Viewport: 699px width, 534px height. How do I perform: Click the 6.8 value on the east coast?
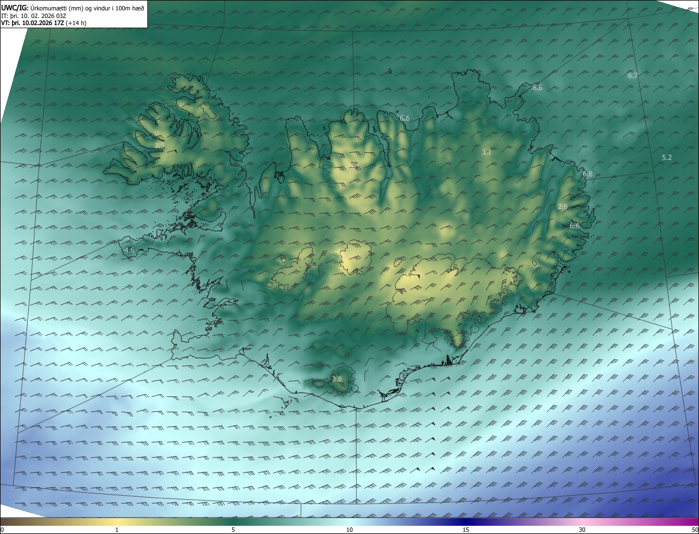point(588,174)
